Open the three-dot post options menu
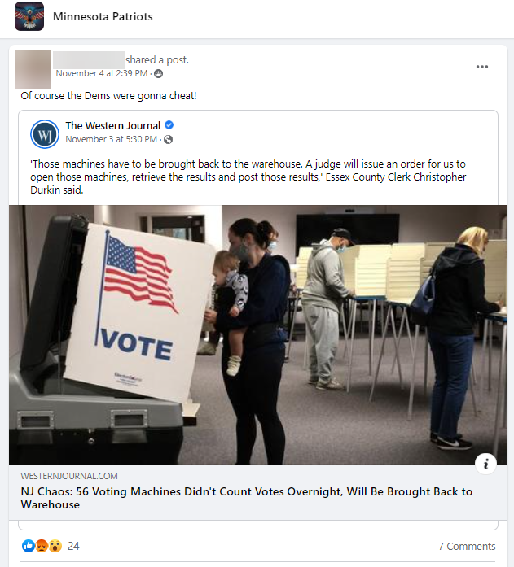514x567 pixels. pyautogui.click(x=481, y=67)
